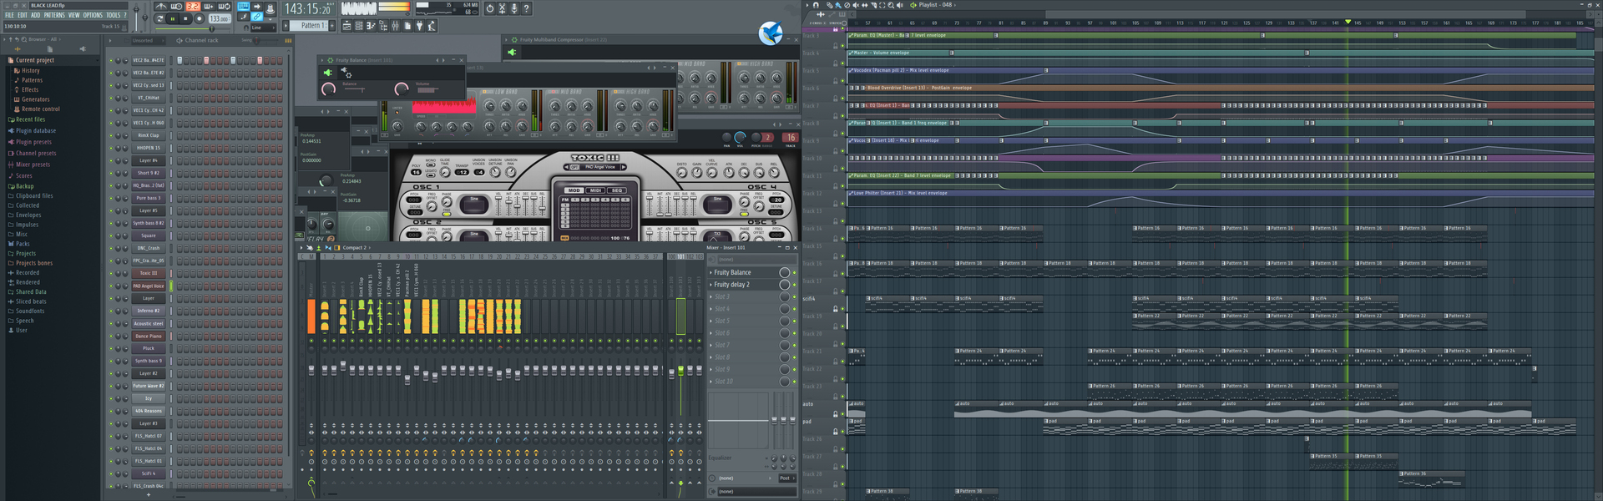This screenshot has height=501, width=1603.
Task: Add new pattern with plus button
Action: pos(332,25)
